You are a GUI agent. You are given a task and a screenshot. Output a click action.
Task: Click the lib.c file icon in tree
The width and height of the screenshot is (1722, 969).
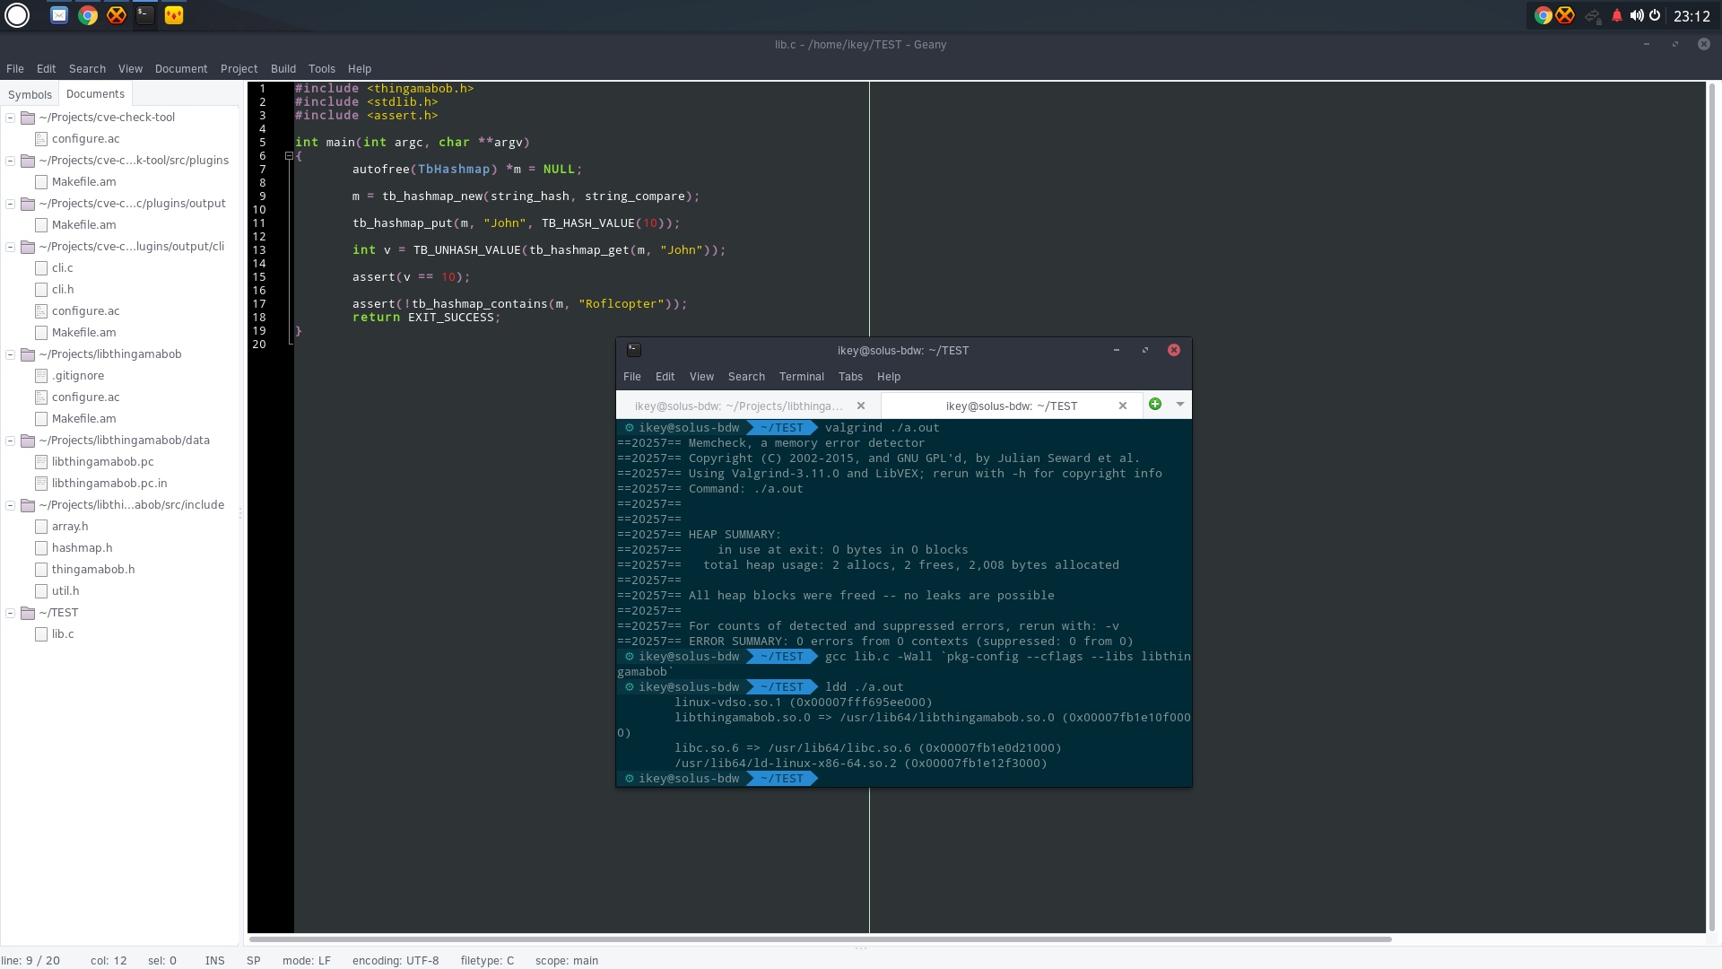coord(41,634)
